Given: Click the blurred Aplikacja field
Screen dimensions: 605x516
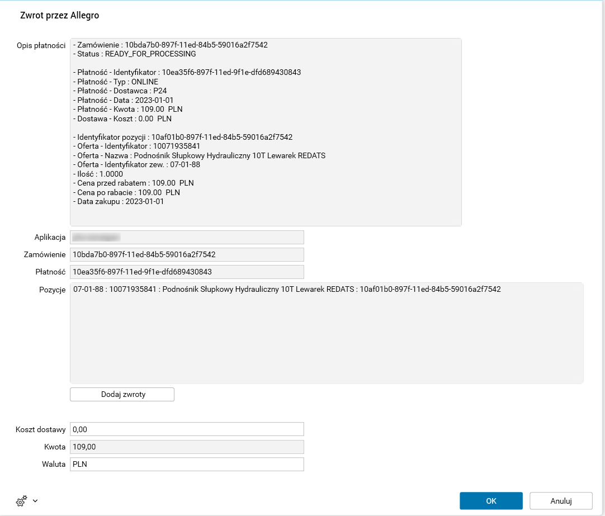Looking at the screenshot, I should pyautogui.click(x=186, y=237).
